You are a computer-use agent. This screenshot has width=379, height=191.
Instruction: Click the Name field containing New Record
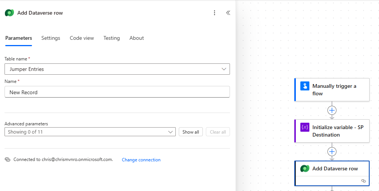coord(117,92)
